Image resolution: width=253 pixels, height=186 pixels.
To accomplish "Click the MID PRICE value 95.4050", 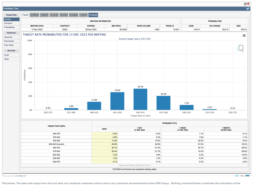I will 123,29.
